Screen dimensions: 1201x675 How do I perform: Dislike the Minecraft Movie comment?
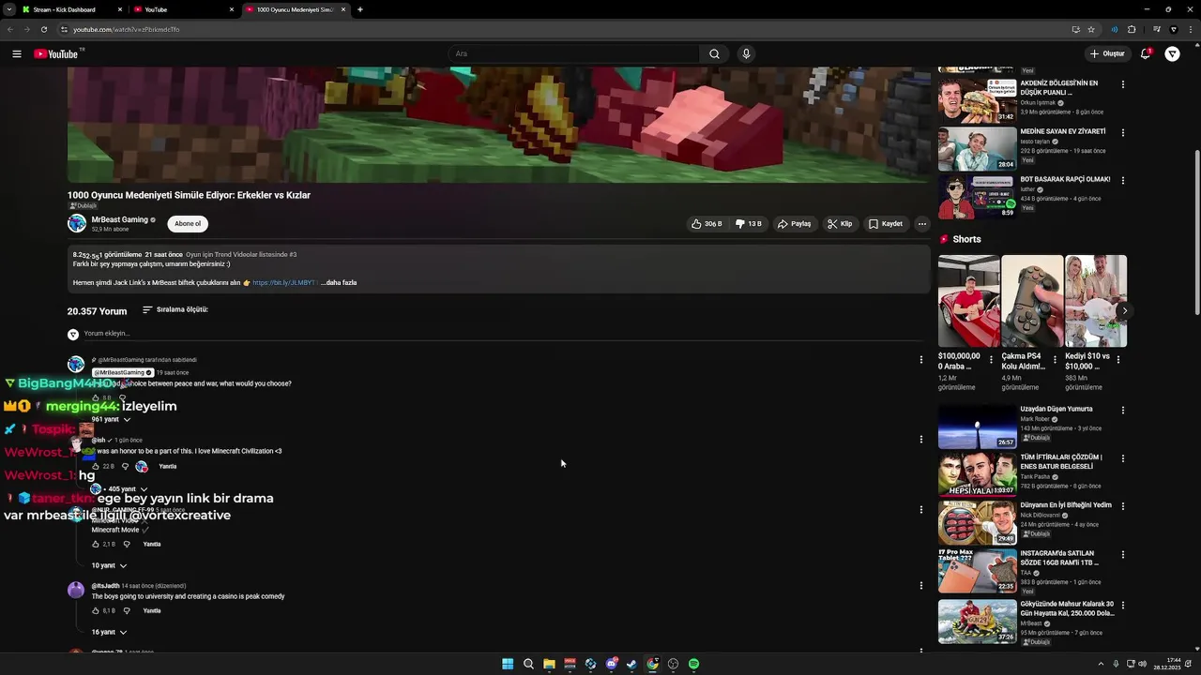[x=127, y=544]
